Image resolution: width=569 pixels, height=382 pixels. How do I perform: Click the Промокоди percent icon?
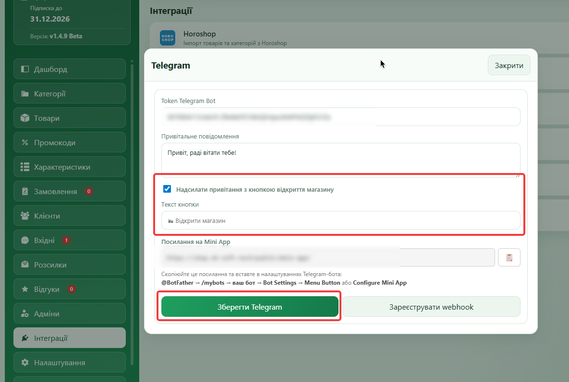pos(24,142)
